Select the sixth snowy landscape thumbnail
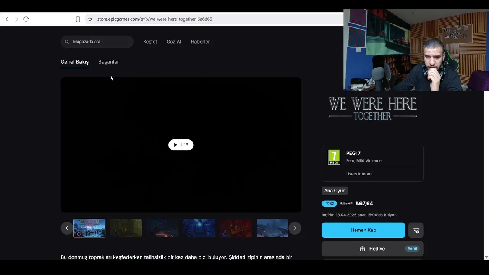The height and width of the screenshot is (275, 489). point(272,228)
